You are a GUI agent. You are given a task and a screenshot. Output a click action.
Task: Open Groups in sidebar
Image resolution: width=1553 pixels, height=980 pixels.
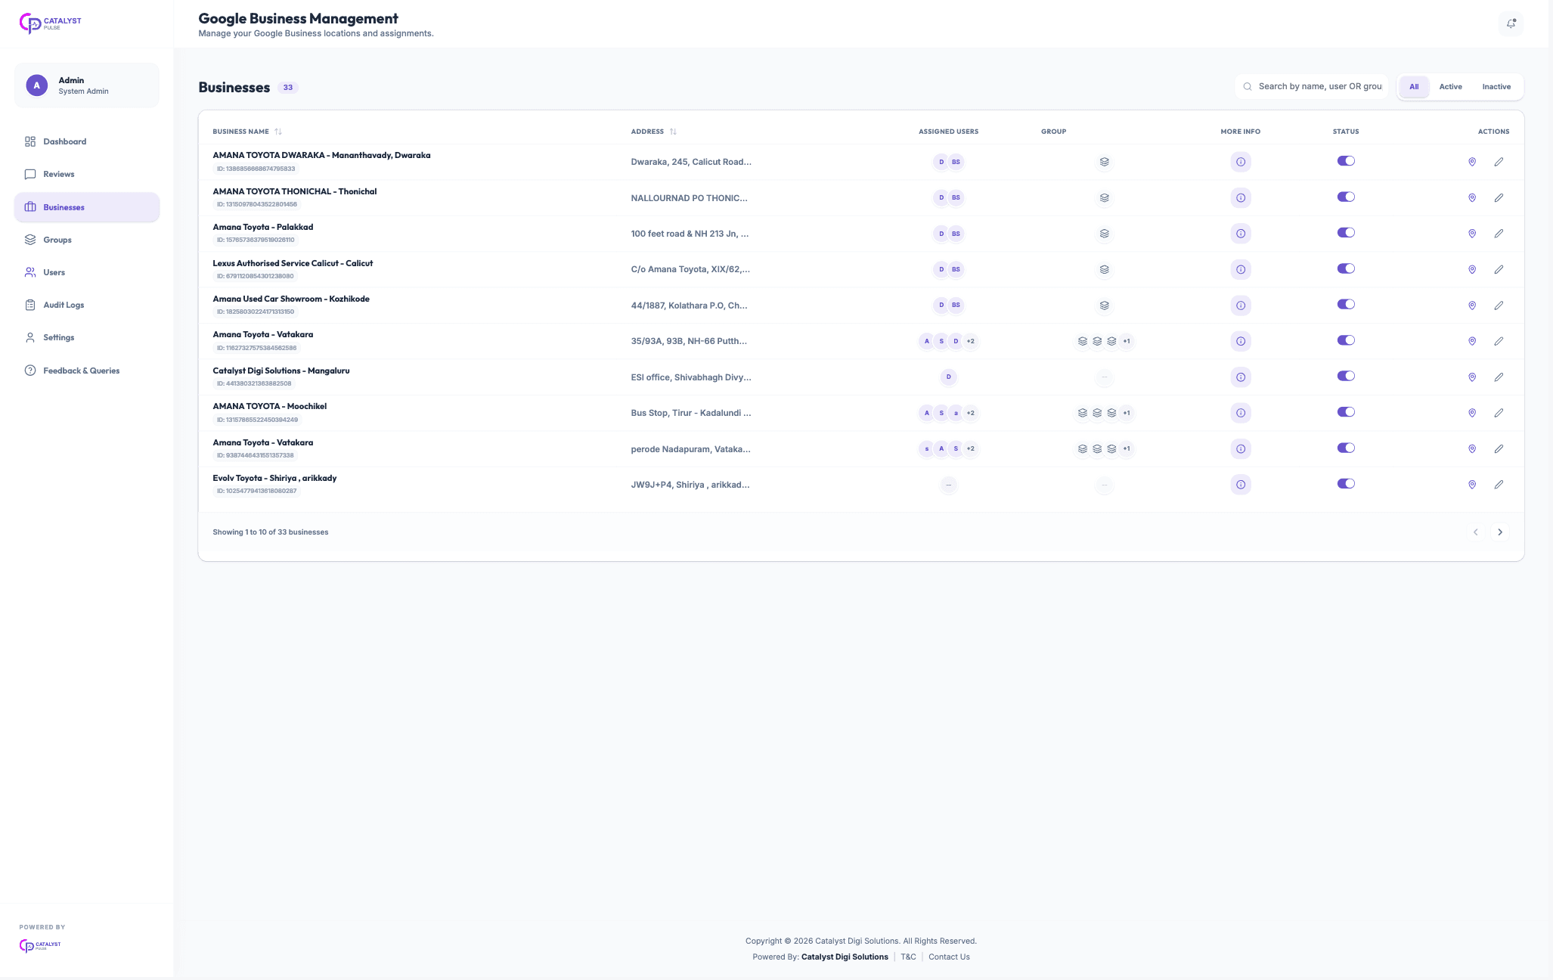pos(87,240)
